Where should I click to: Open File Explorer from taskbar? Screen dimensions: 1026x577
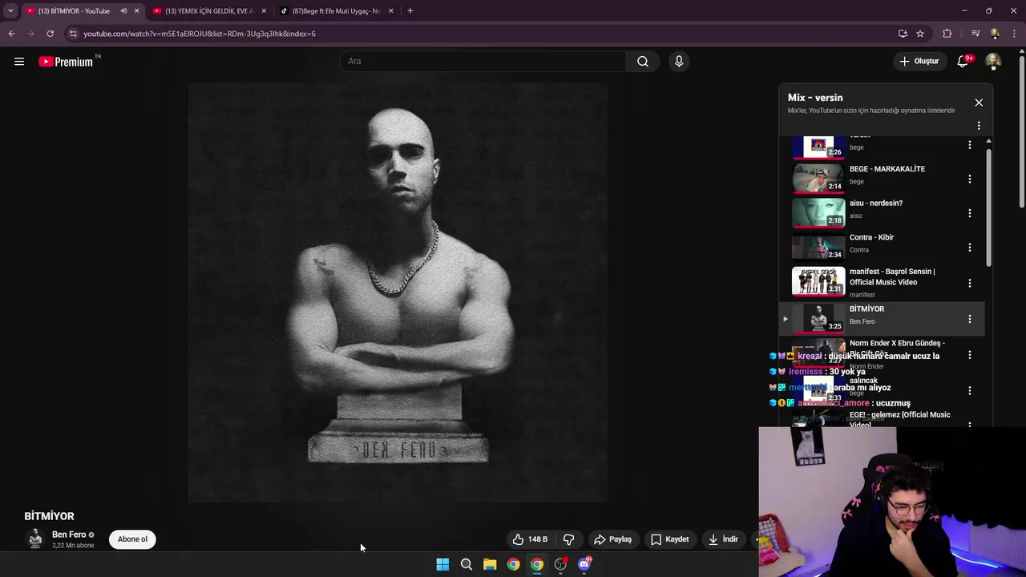point(490,564)
